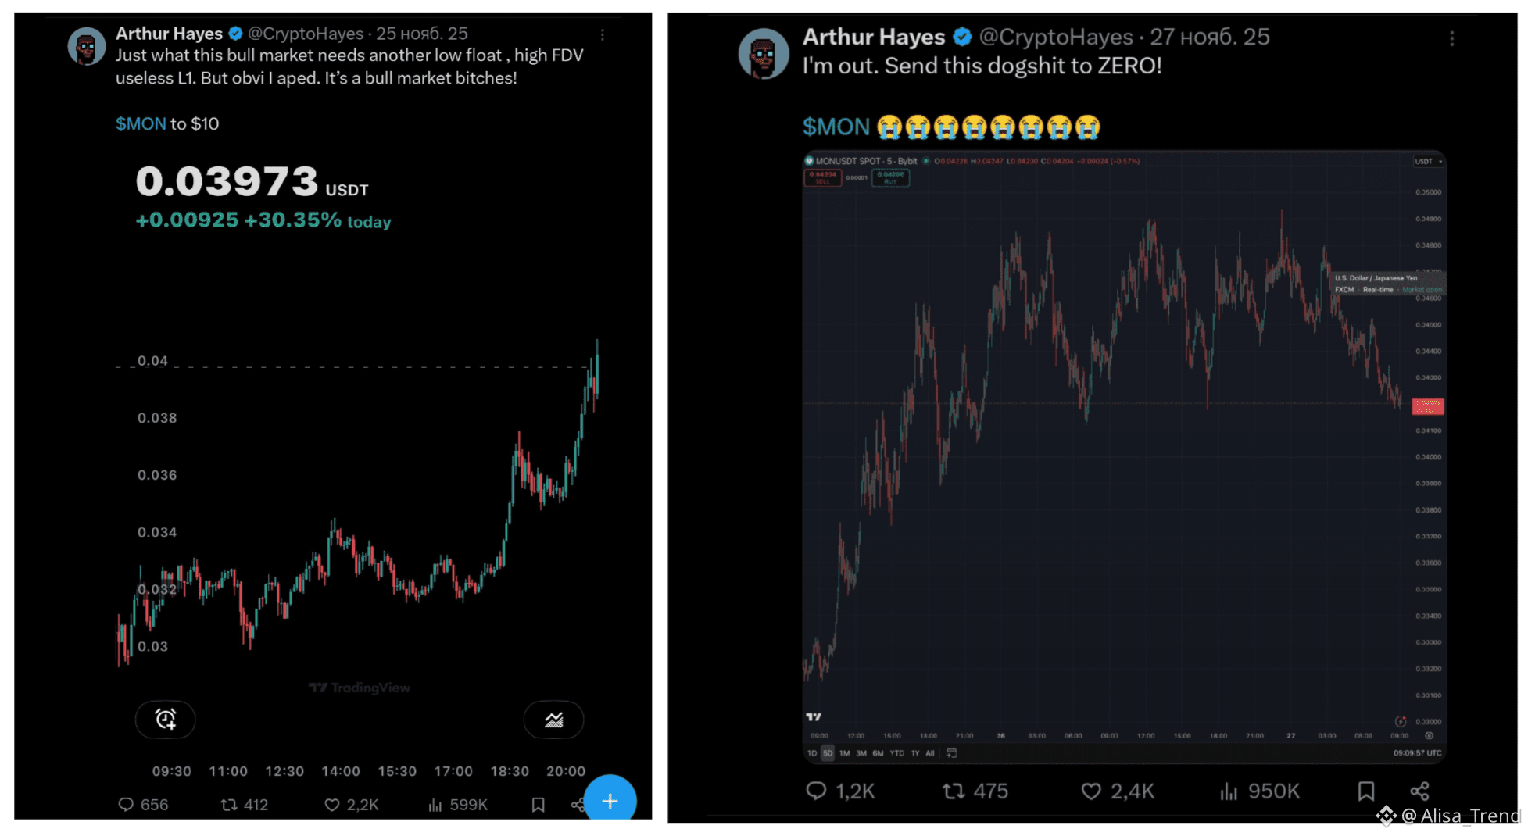1528x836 pixels.
Task: Retweet the "I'm out" tweet
Action: coord(953,791)
